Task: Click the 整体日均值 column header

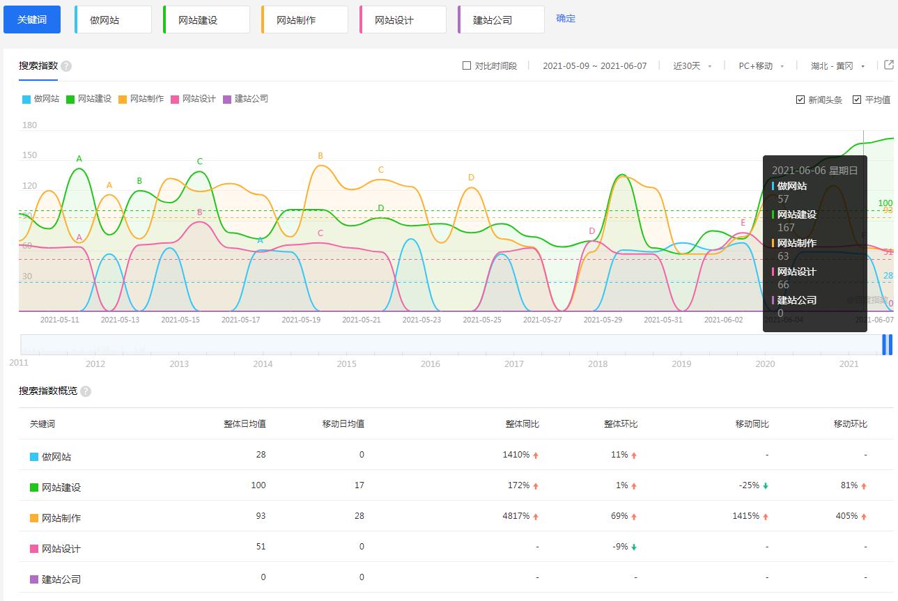Action: click(245, 424)
